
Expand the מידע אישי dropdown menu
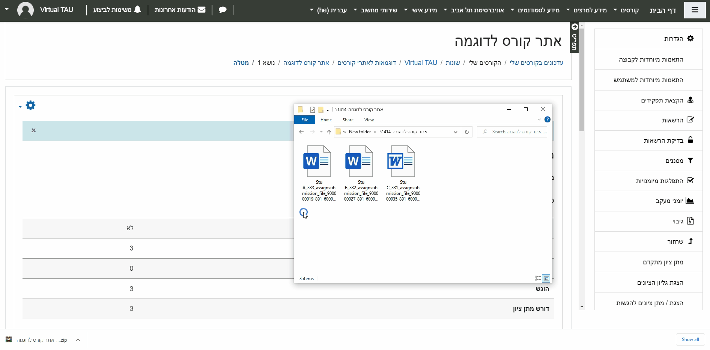click(421, 10)
